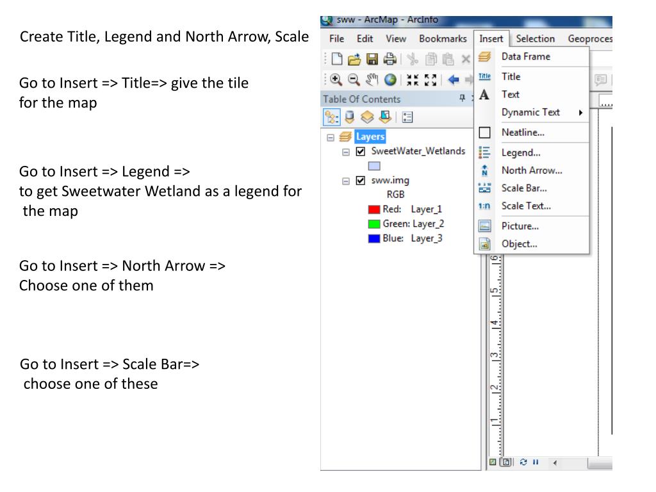Open the Geoprocessing menu
This screenshot has width=656, height=492.
[590, 39]
